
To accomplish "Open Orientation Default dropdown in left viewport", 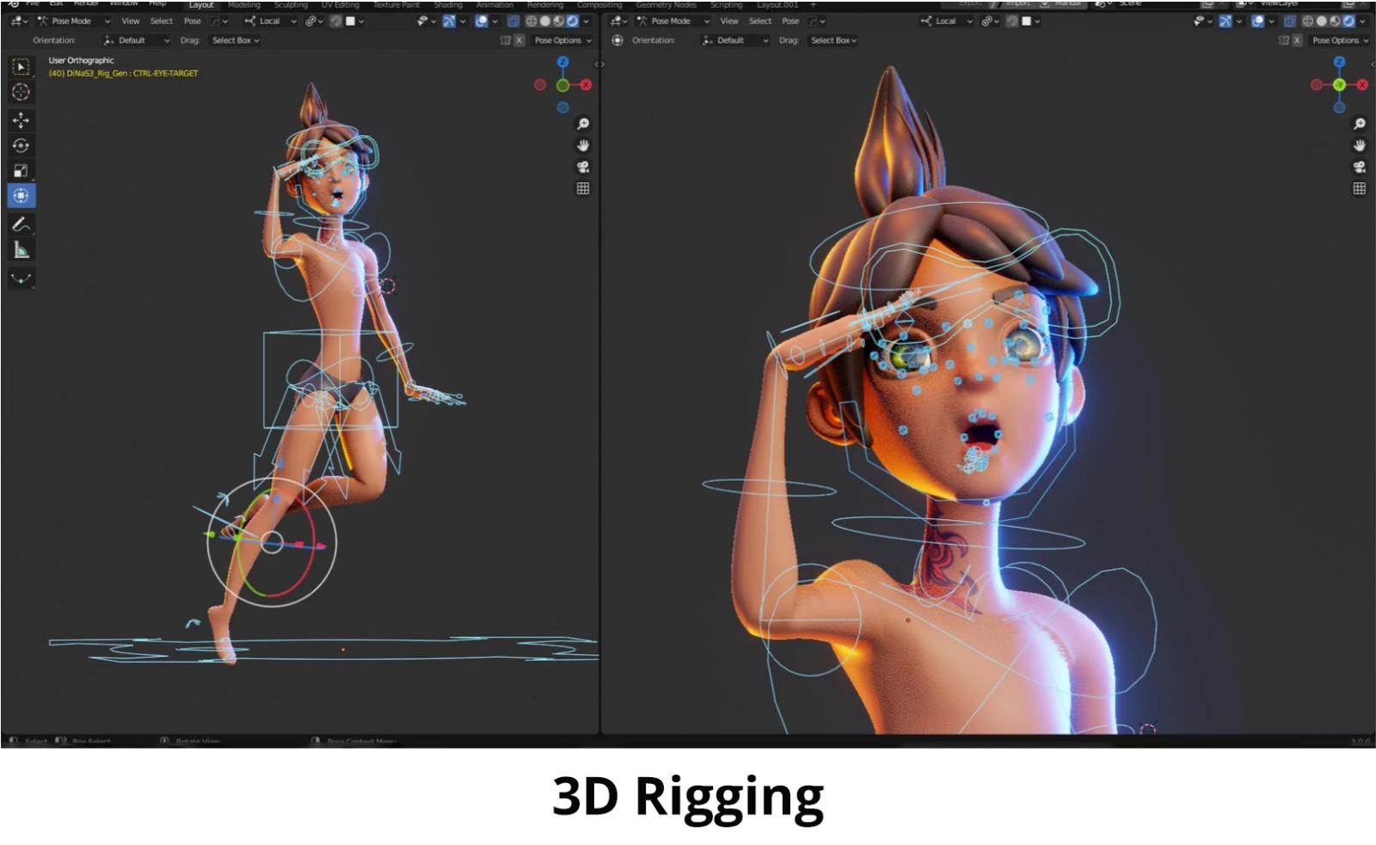I will pyautogui.click(x=136, y=40).
